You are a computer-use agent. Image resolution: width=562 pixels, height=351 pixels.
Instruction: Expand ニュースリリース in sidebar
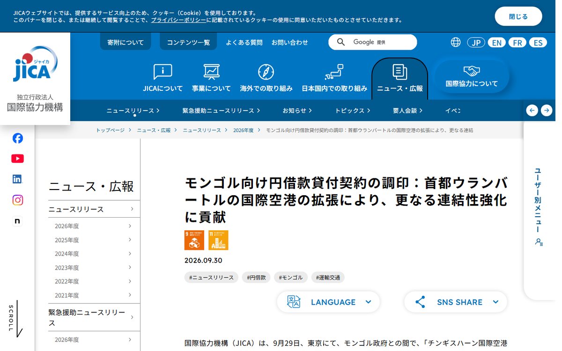pyautogui.click(x=94, y=209)
